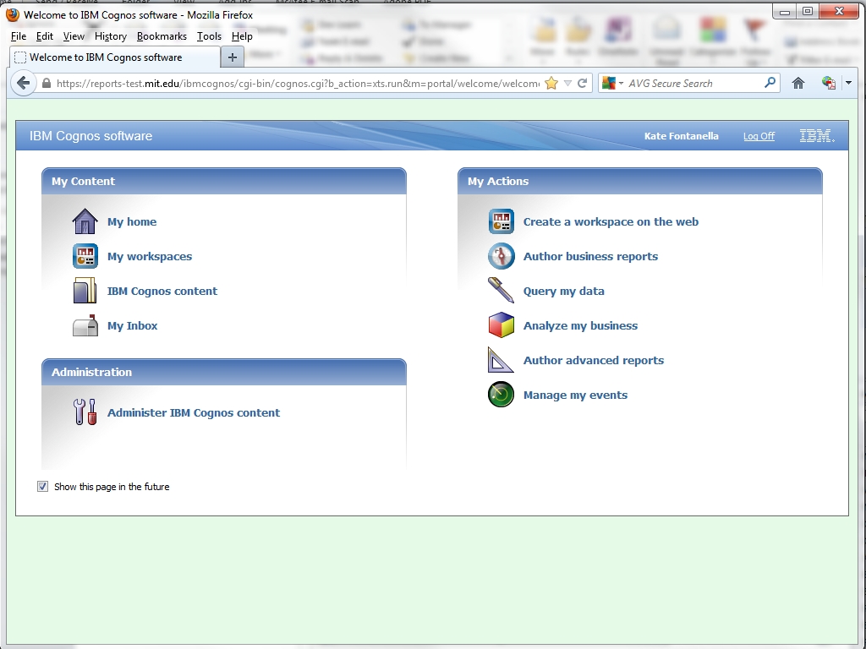Open the History menu
This screenshot has height=649, width=866.
click(x=110, y=36)
